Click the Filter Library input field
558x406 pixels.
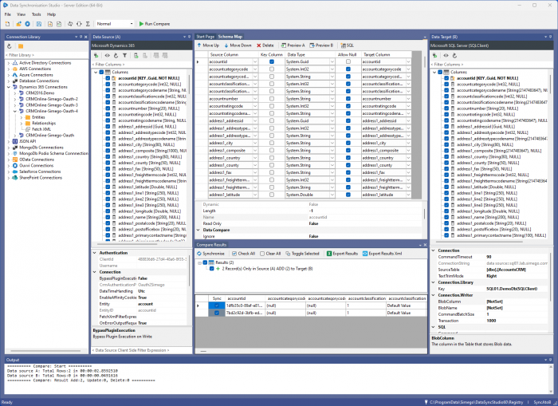(x=46, y=55)
